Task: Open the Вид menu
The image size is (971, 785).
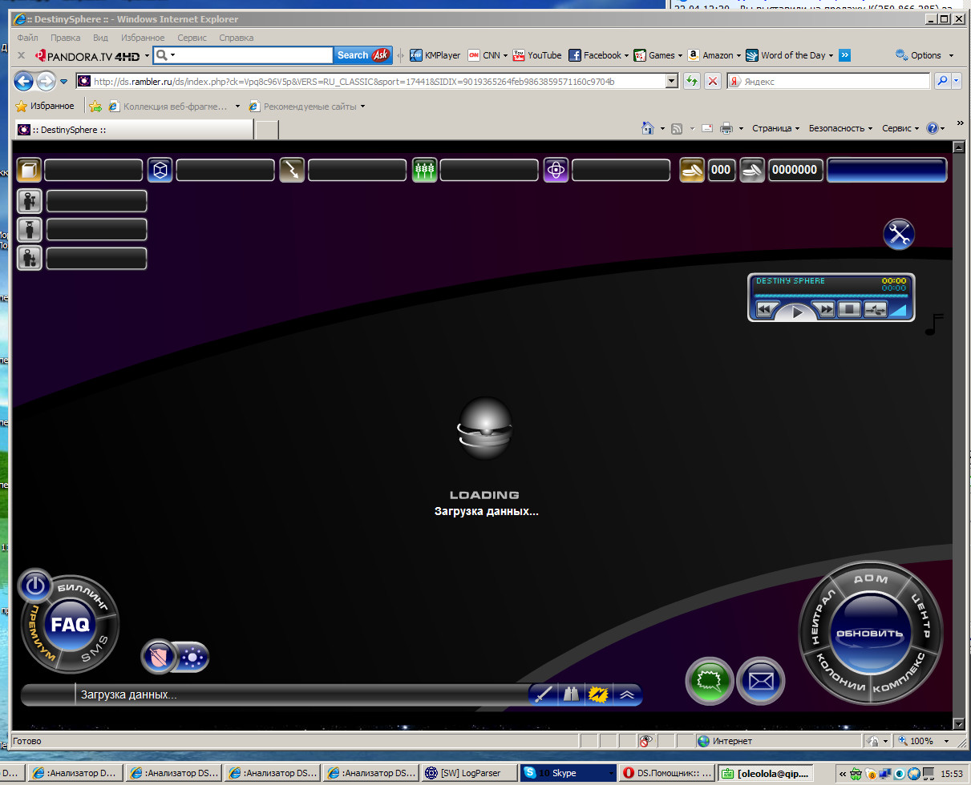Action: (100, 38)
